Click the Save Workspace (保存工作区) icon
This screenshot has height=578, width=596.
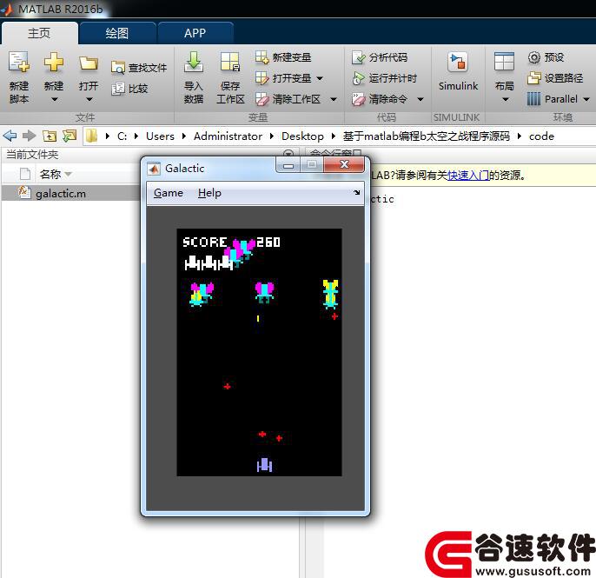230,62
